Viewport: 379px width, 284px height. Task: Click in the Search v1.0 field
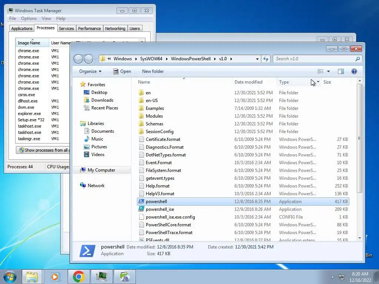coord(314,59)
